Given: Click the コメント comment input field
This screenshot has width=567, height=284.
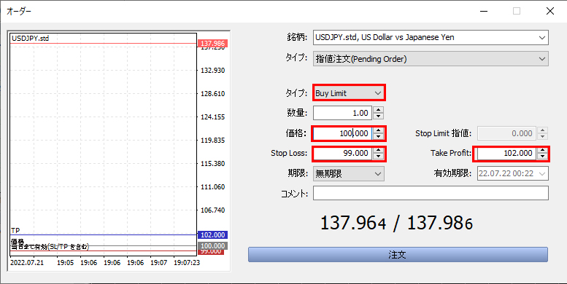Looking at the screenshot, I should click(x=431, y=193).
